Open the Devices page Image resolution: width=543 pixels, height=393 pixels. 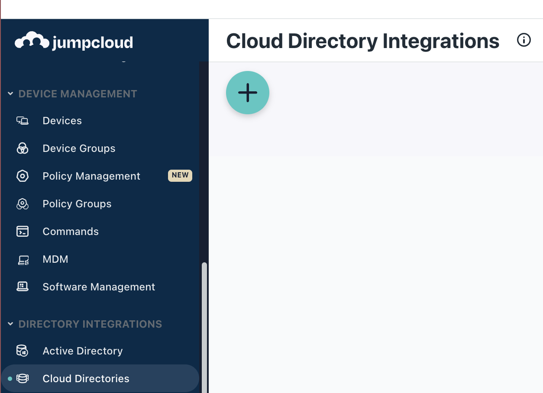point(62,120)
